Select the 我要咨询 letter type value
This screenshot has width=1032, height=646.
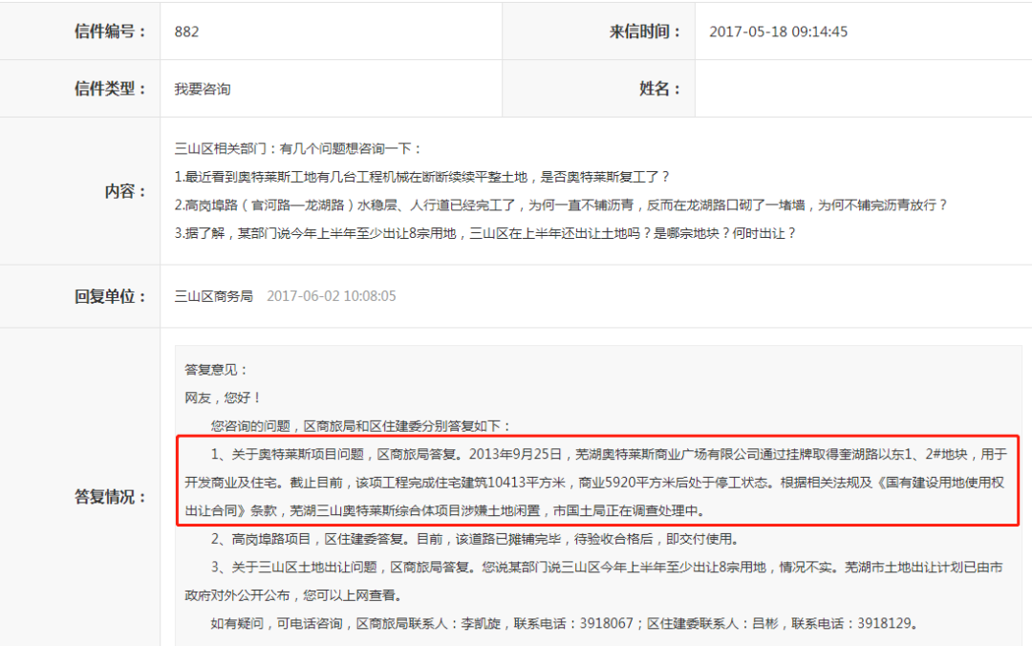tap(203, 89)
